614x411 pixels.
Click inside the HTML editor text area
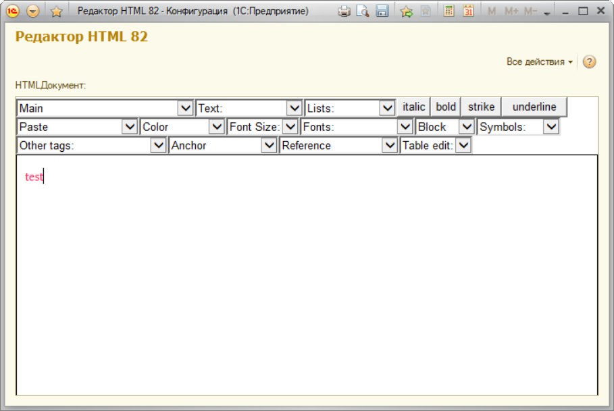[307, 275]
